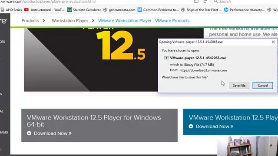Screen dimensions: 278x156
Task: Focus the browser Search field
Action: click(x=245, y=2)
